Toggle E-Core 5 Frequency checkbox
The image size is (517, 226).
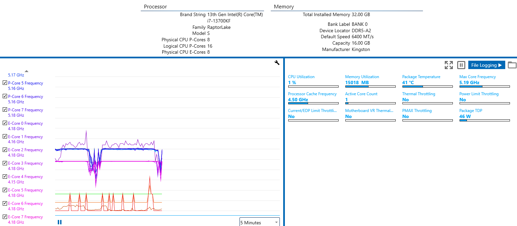click(5, 190)
